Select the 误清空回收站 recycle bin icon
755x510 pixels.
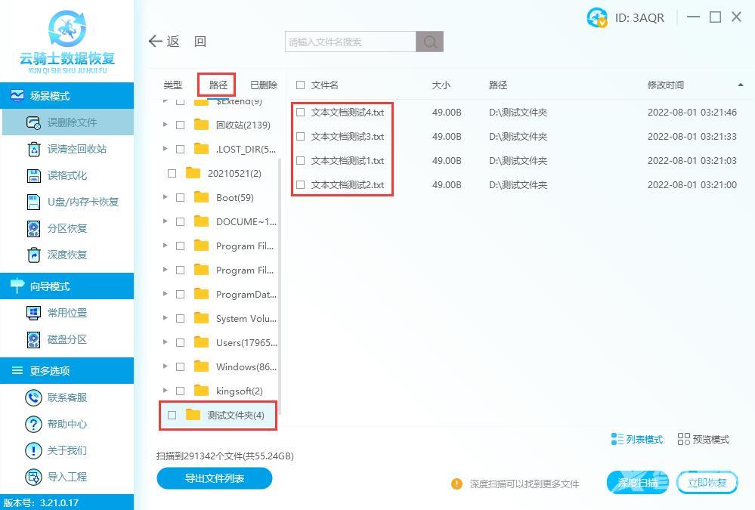tap(34, 150)
